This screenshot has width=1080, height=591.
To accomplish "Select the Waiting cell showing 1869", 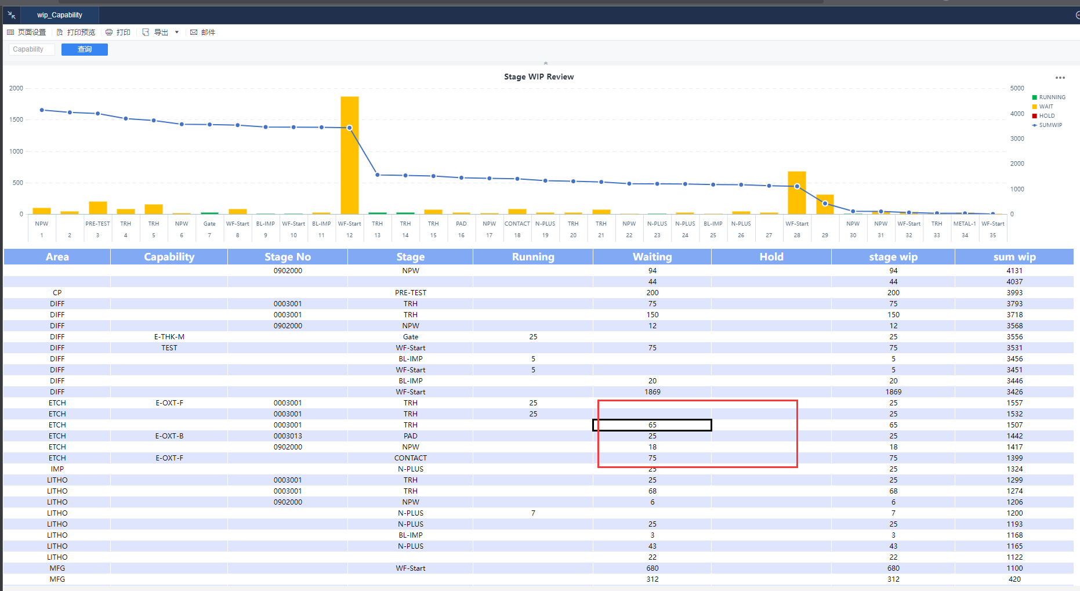I will point(653,392).
